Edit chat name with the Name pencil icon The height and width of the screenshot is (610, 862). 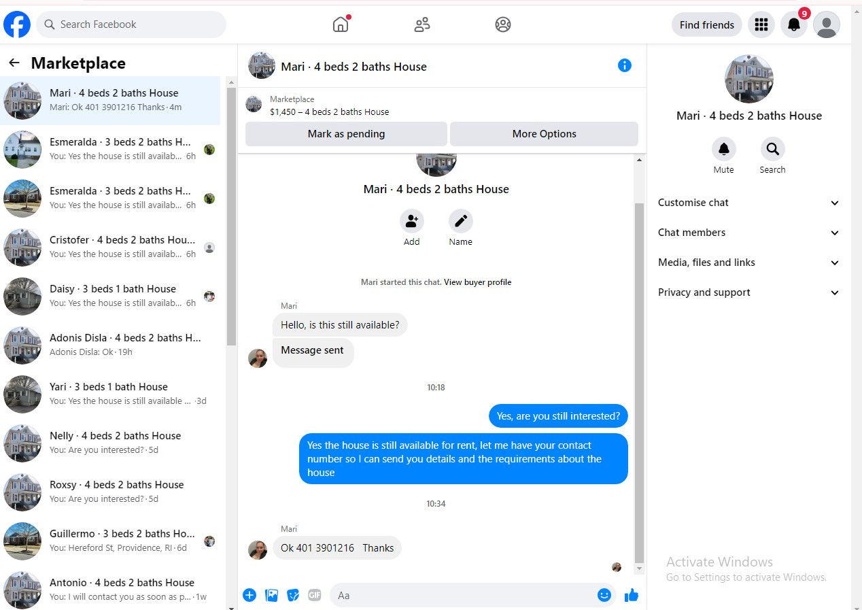pyautogui.click(x=461, y=221)
